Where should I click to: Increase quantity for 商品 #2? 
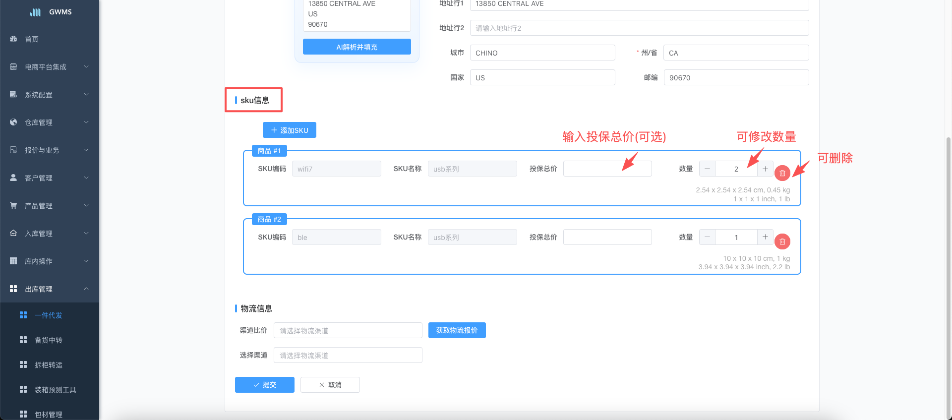[765, 237]
